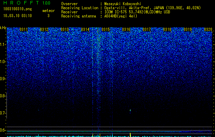Click the kHz axis unit label

3,28
